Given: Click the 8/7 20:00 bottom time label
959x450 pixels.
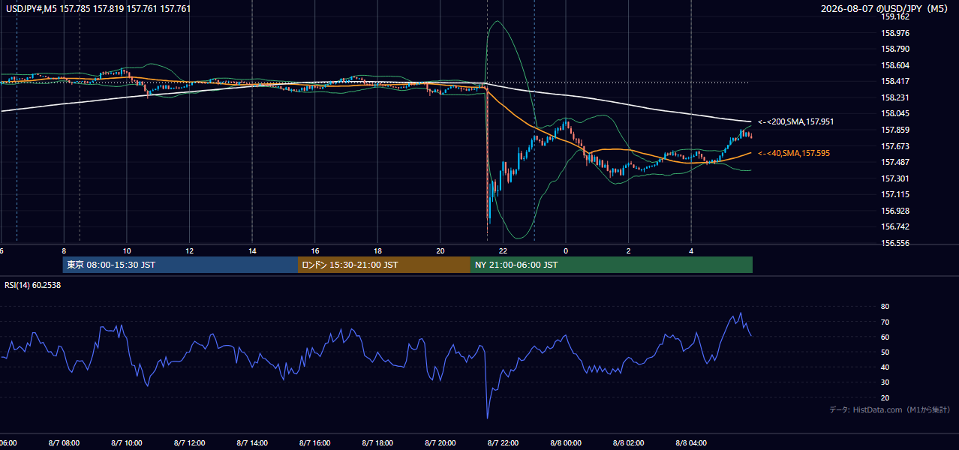Looking at the screenshot, I should coord(440,443).
